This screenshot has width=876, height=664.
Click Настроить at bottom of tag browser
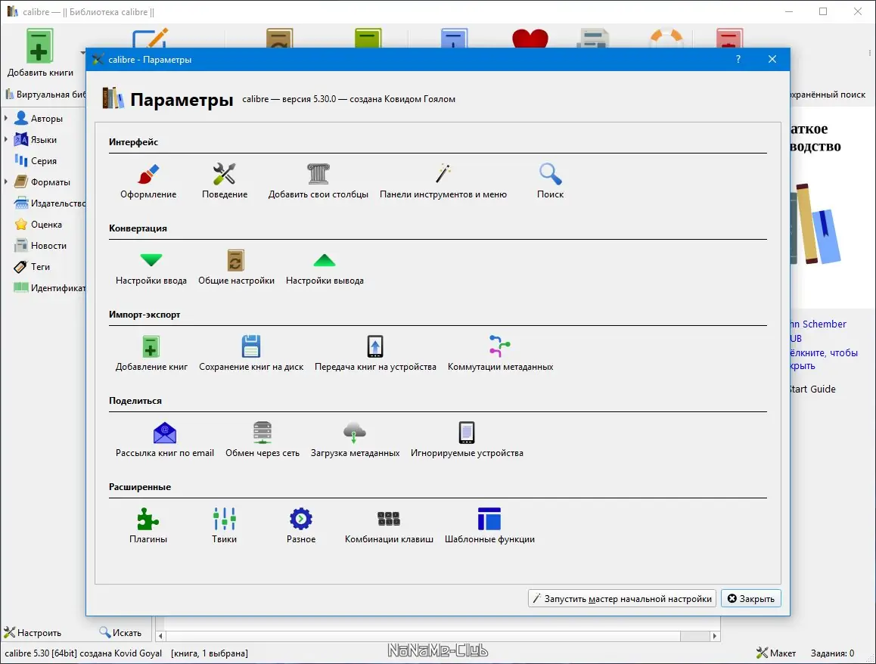pyautogui.click(x=33, y=633)
